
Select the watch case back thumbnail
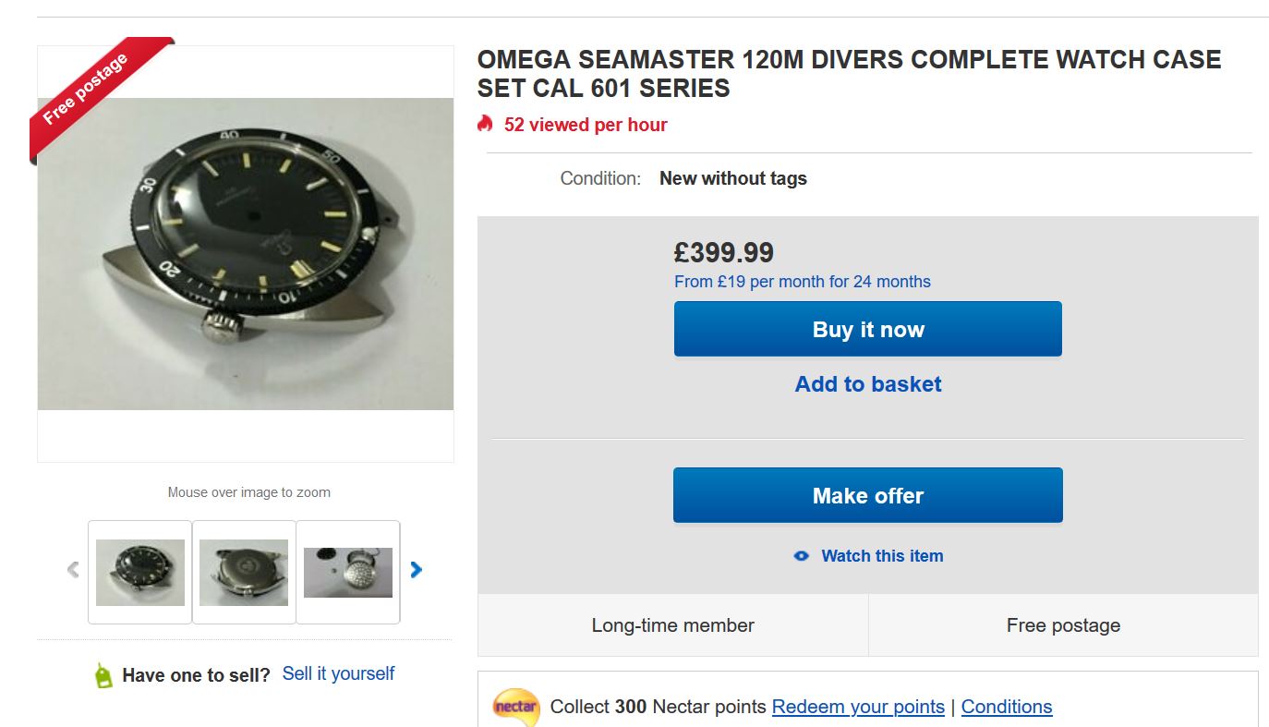[244, 573]
